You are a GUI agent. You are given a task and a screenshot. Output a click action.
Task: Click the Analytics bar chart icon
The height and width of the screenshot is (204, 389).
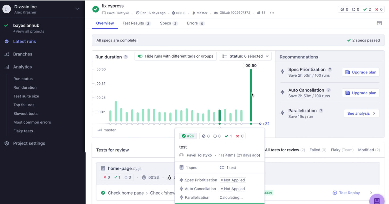[x=7, y=67]
